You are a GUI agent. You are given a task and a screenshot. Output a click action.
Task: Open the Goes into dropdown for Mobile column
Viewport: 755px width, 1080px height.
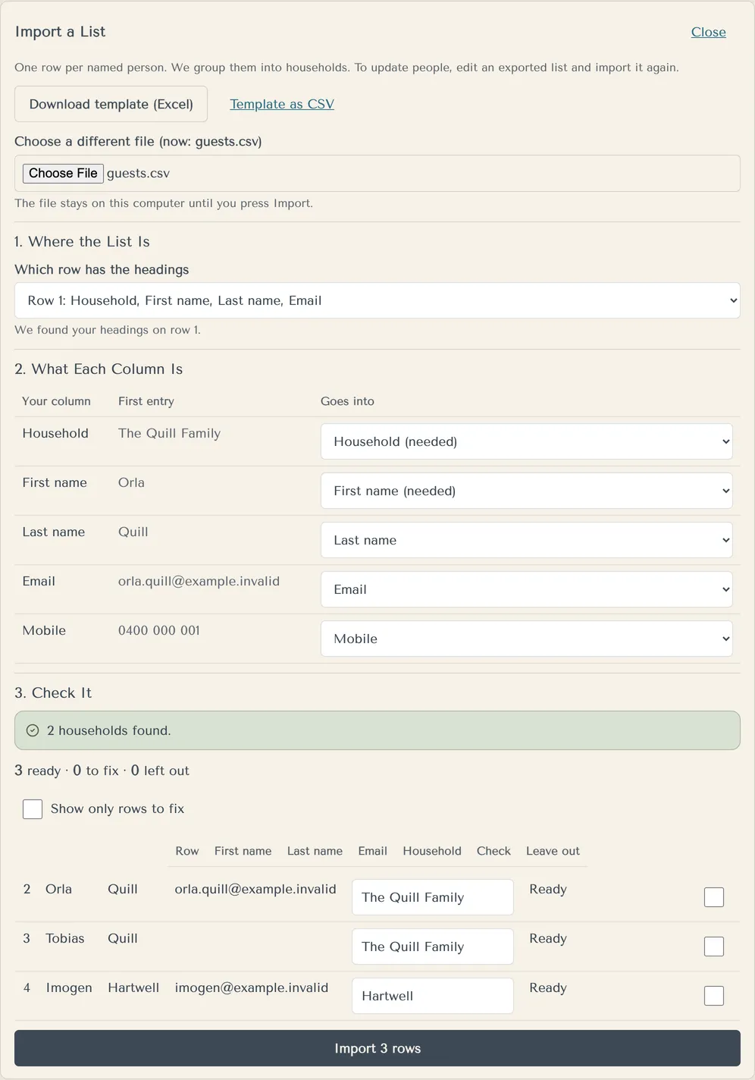pyautogui.click(x=527, y=639)
